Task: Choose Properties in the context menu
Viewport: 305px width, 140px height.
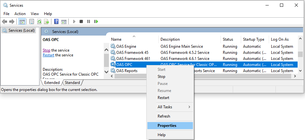Action: [170, 126]
